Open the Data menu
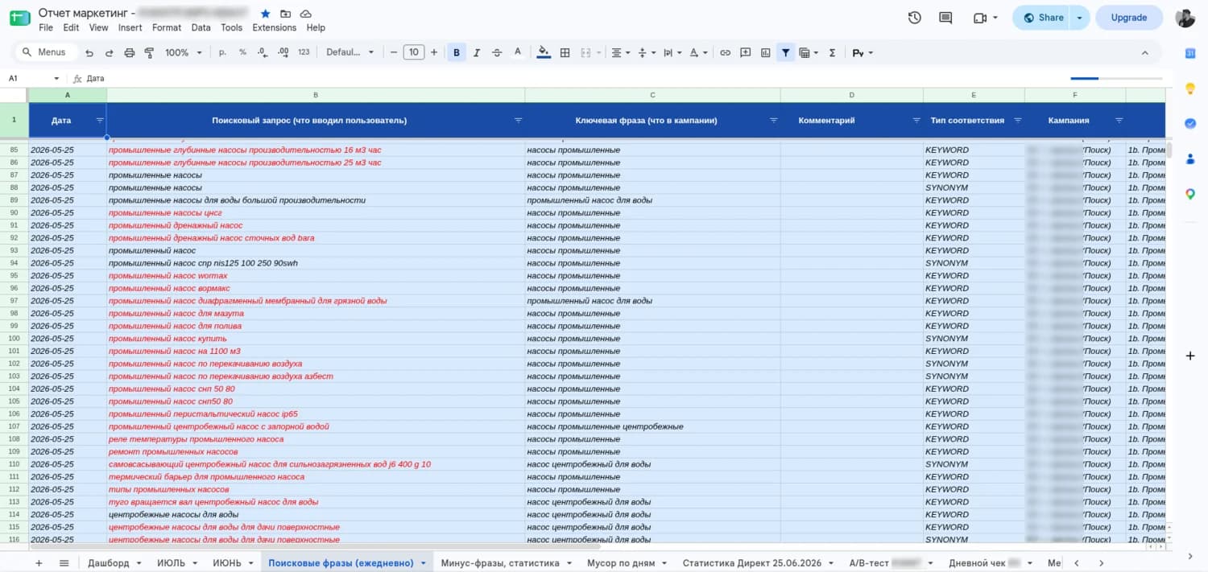This screenshot has height=572, width=1208. 201,27
